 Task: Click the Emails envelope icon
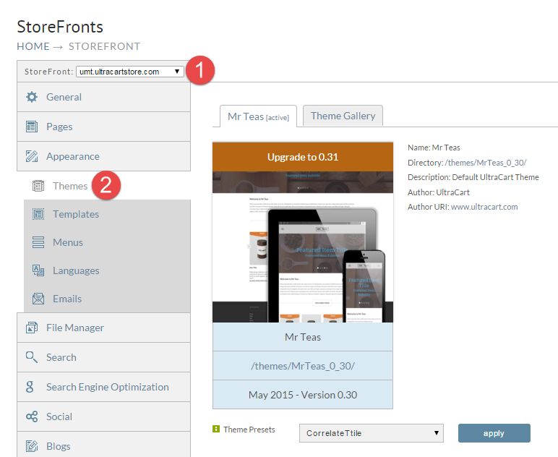38,299
